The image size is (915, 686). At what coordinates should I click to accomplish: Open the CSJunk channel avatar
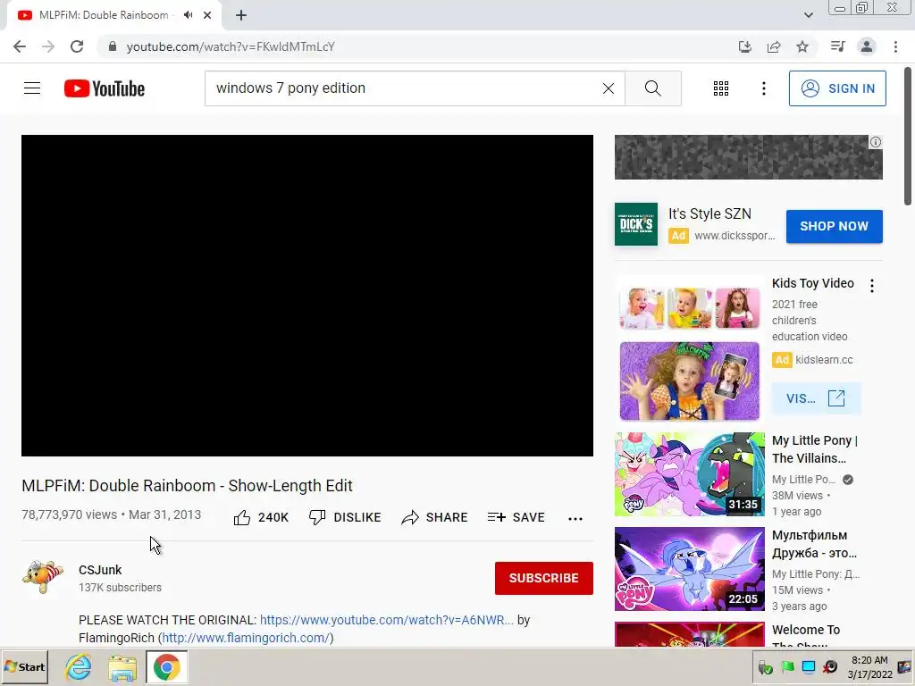click(x=43, y=578)
